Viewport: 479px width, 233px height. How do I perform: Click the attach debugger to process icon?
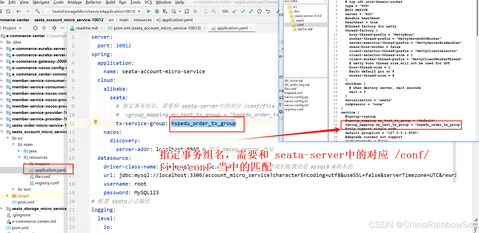[187, 11]
